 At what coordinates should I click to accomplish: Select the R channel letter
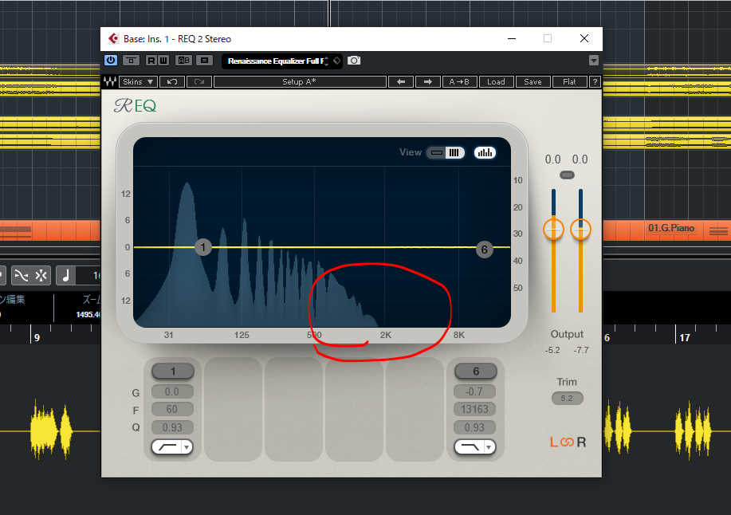coord(581,442)
